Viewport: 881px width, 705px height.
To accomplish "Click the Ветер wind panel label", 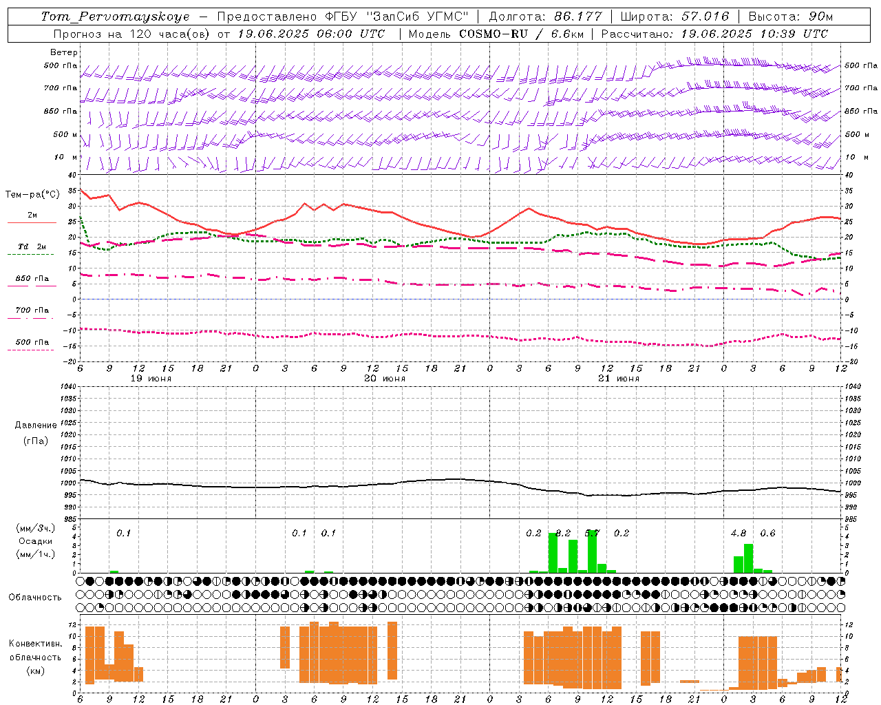I will tap(64, 52).
